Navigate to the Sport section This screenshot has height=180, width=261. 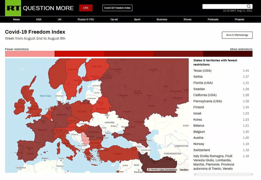click(x=137, y=19)
